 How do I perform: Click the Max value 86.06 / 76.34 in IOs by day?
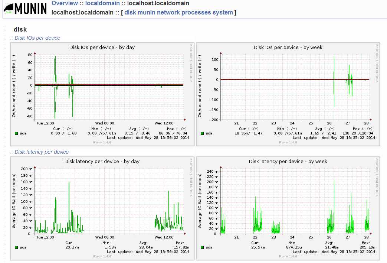(173, 133)
